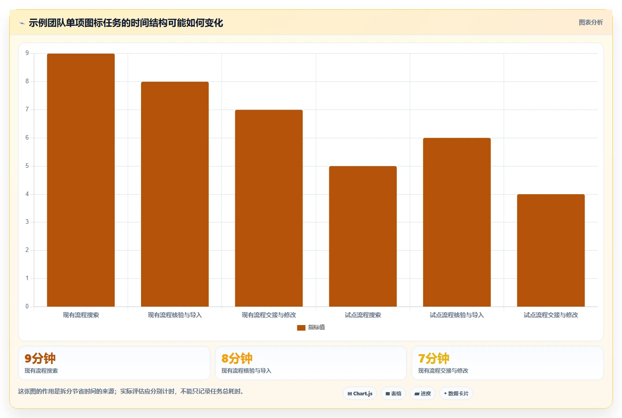Click the 图表分析 label in header
622x418 pixels.
591,22
